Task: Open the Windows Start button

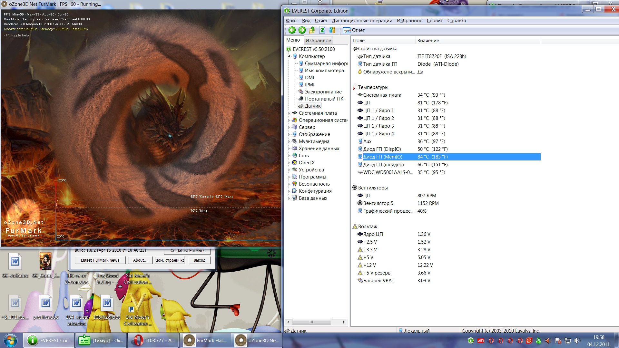Action: point(10,341)
